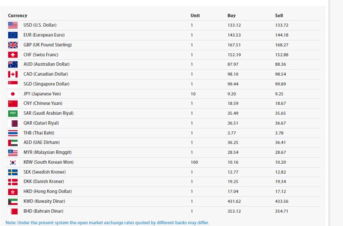Select the Canadian maple leaf flag
Viewport: 343px width, 226px height.
12,74
